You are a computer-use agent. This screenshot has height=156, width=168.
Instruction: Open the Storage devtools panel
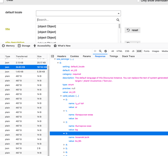24,46
